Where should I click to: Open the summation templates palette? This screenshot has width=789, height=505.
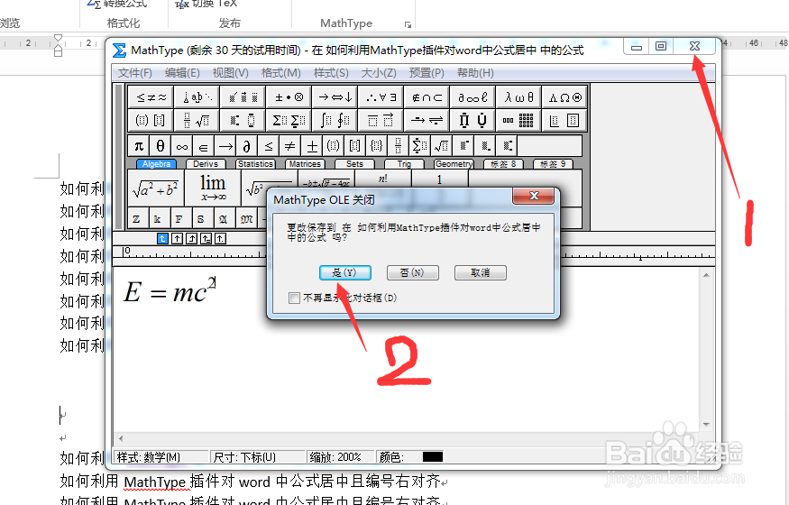289,120
